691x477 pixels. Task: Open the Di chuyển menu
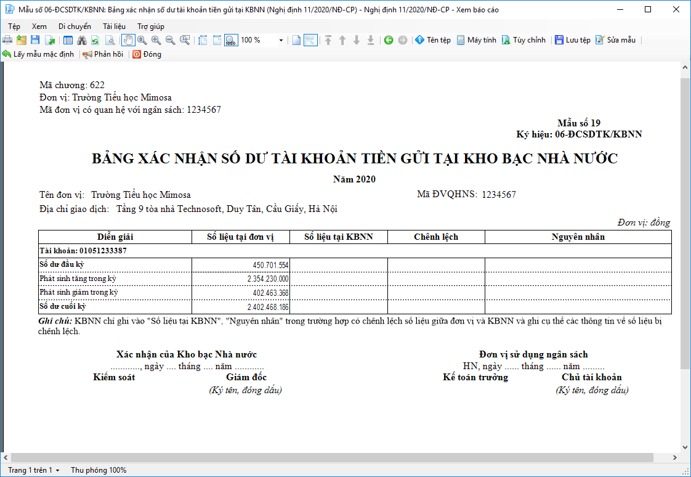pos(75,26)
